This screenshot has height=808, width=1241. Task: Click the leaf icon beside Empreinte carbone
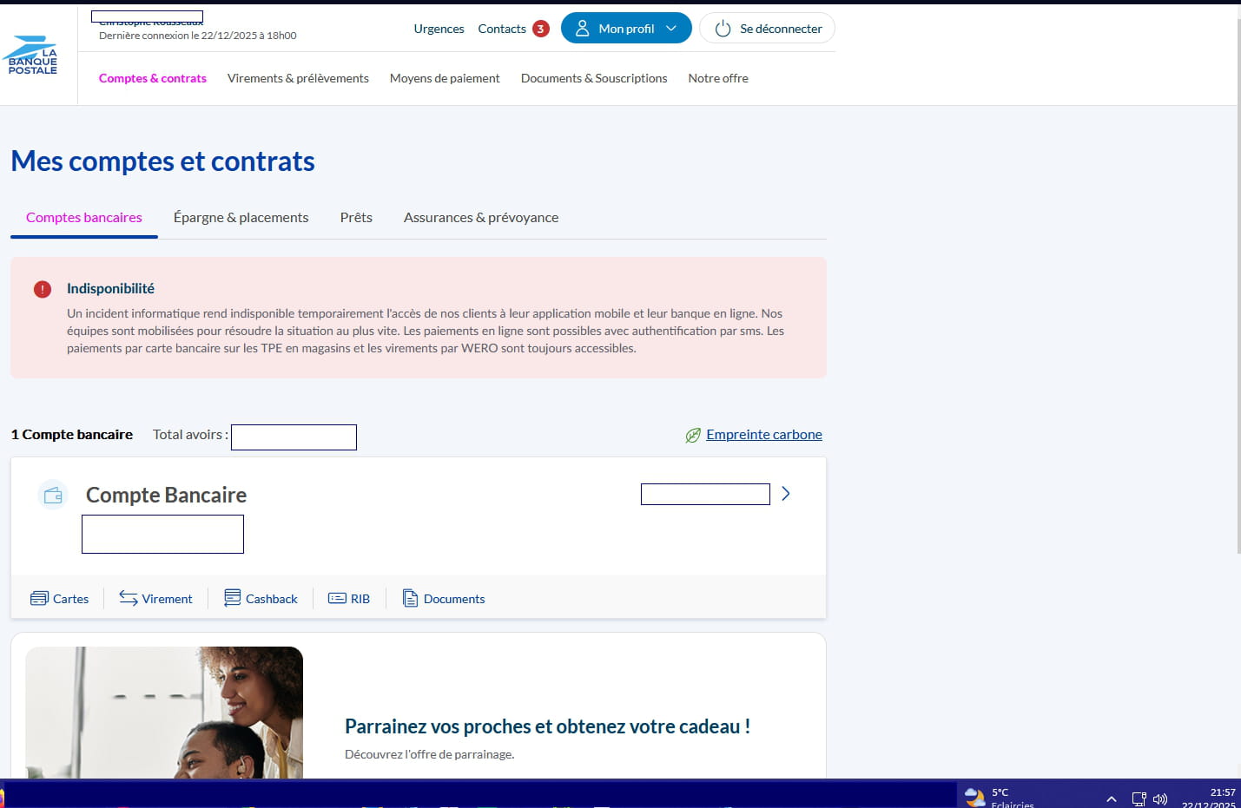[x=693, y=435]
